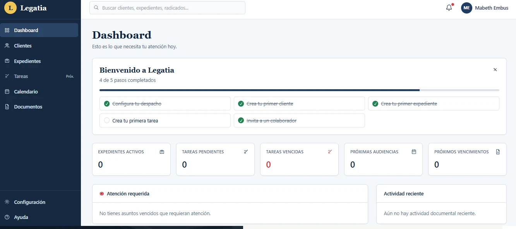Viewport: 516px width, 229px height.
Task: Open the Próximos Vencimientos card
Action: pos(467,159)
